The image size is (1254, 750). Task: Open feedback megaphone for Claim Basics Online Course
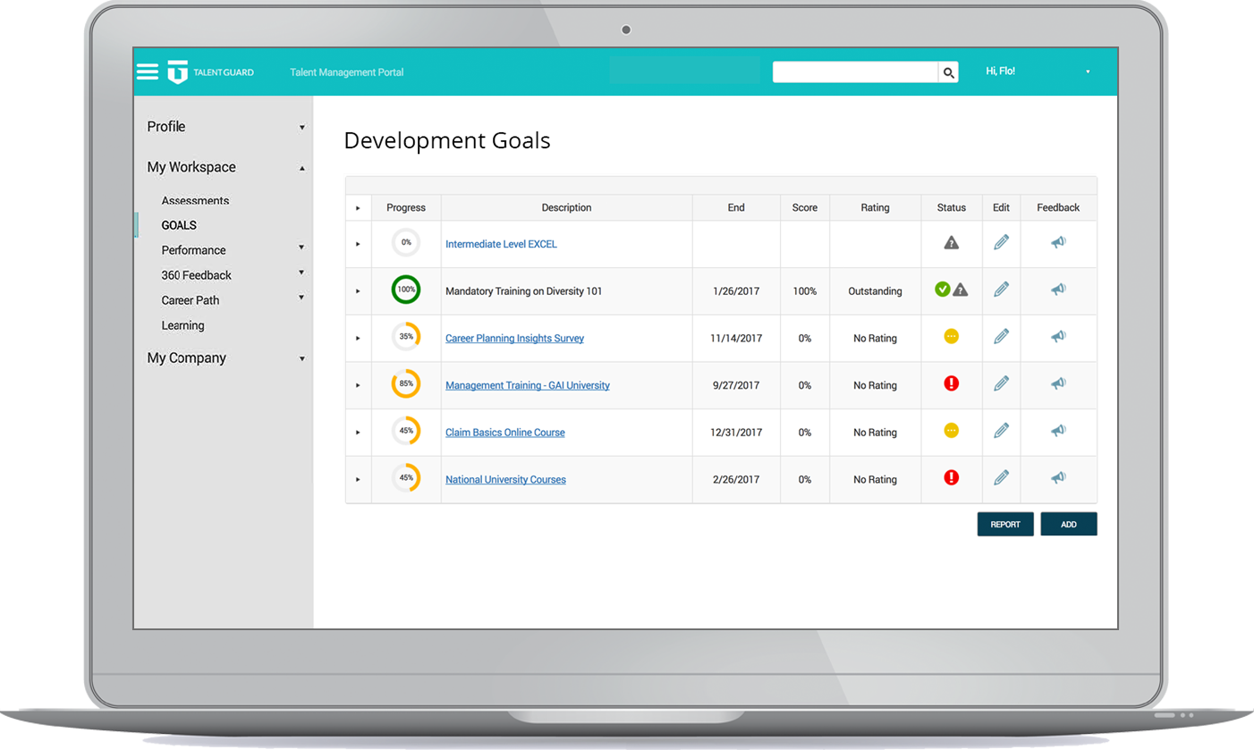pyautogui.click(x=1058, y=431)
